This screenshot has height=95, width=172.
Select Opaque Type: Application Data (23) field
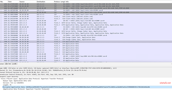pos(17,81)
